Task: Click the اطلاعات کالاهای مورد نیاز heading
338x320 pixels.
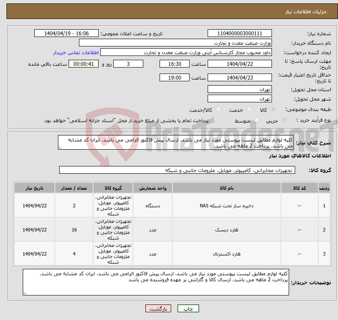Action: 300,156
